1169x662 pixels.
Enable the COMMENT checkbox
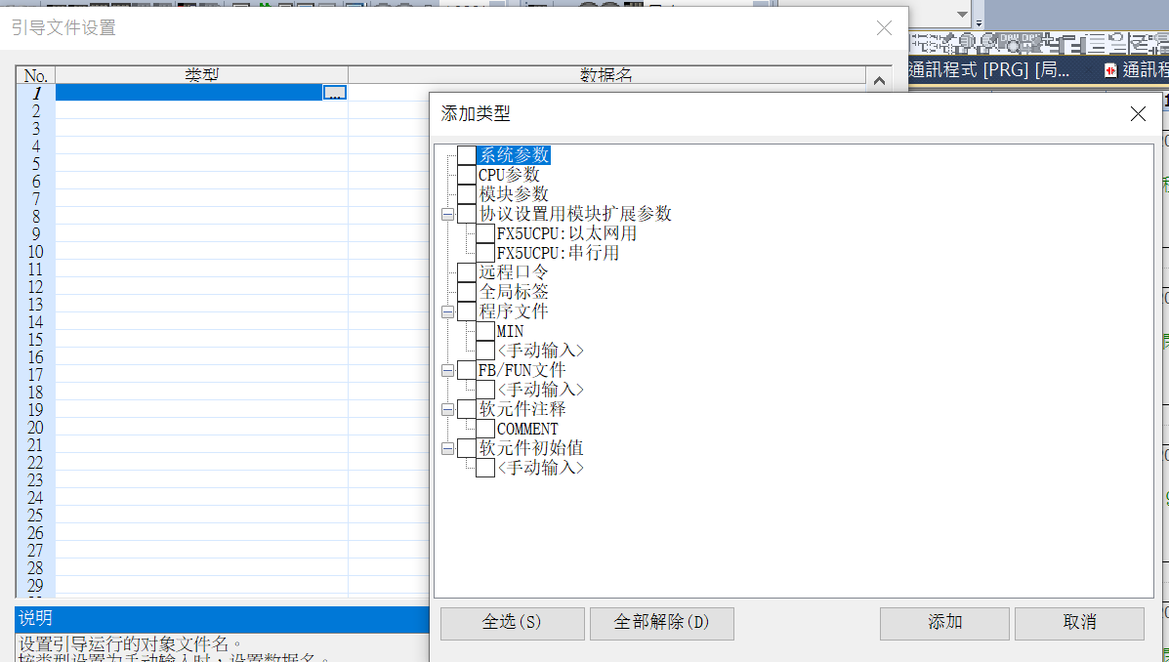(x=485, y=429)
